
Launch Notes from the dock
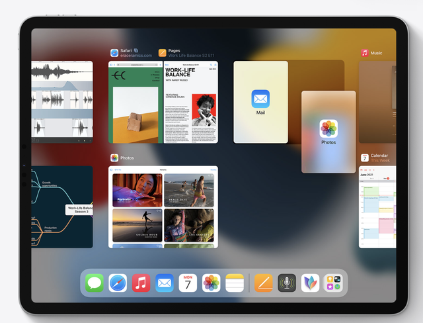pyautogui.click(x=235, y=283)
